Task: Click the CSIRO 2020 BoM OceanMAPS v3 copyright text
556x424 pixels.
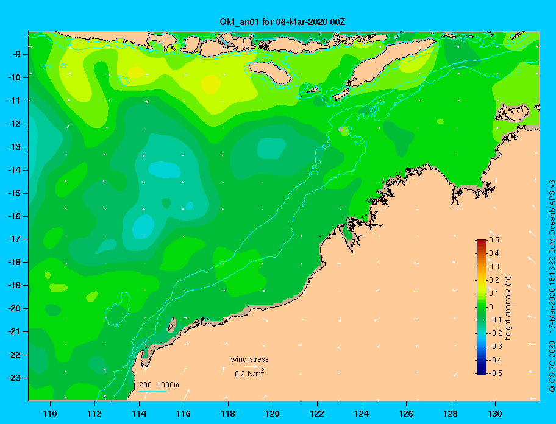Action: click(552, 286)
